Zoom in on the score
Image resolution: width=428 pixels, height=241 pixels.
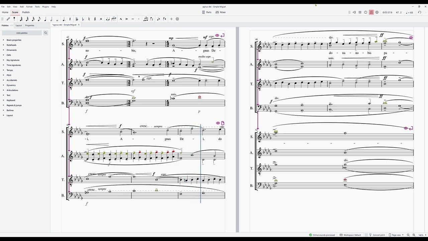(x=414, y=235)
